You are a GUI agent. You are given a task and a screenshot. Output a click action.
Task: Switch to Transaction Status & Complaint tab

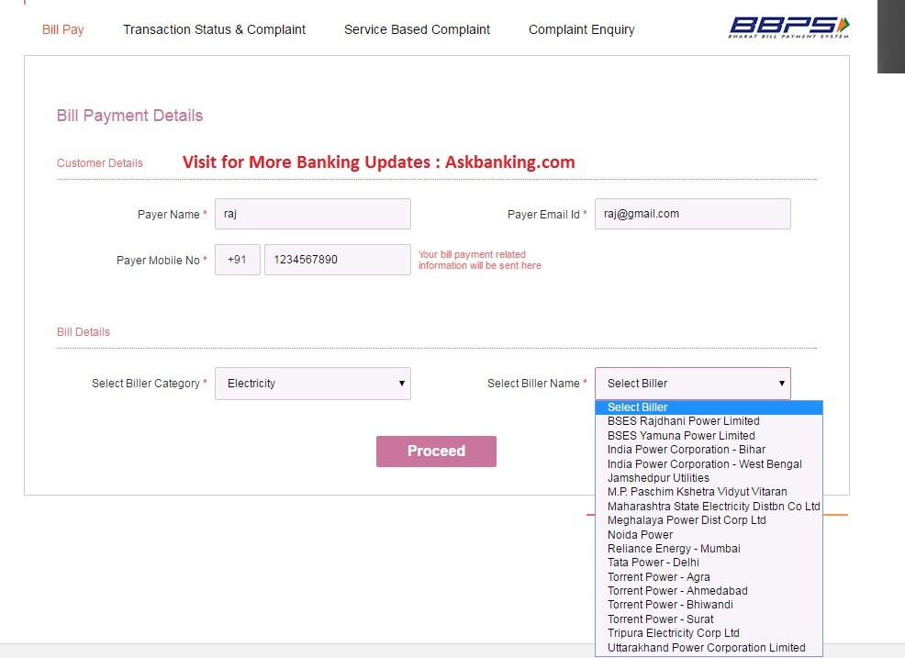coord(214,29)
